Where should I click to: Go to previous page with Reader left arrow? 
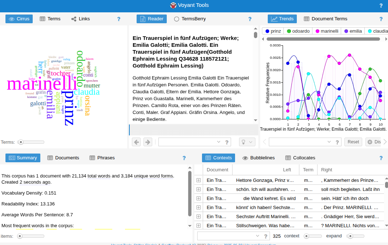[136, 142]
